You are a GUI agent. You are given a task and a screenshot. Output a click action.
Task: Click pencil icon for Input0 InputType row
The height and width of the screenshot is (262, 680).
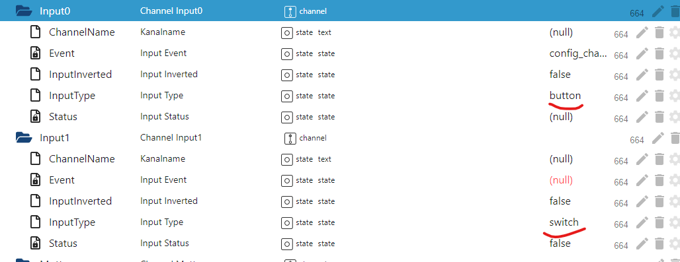pyautogui.click(x=642, y=96)
